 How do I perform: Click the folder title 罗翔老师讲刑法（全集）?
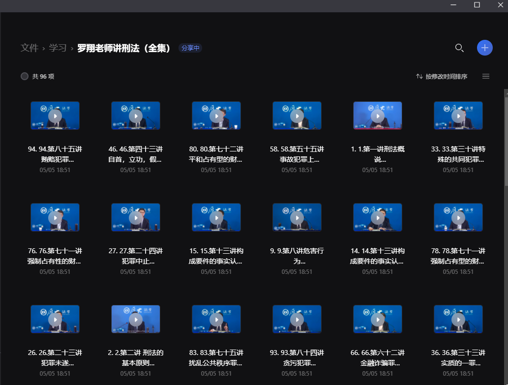click(x=123, y=48)
